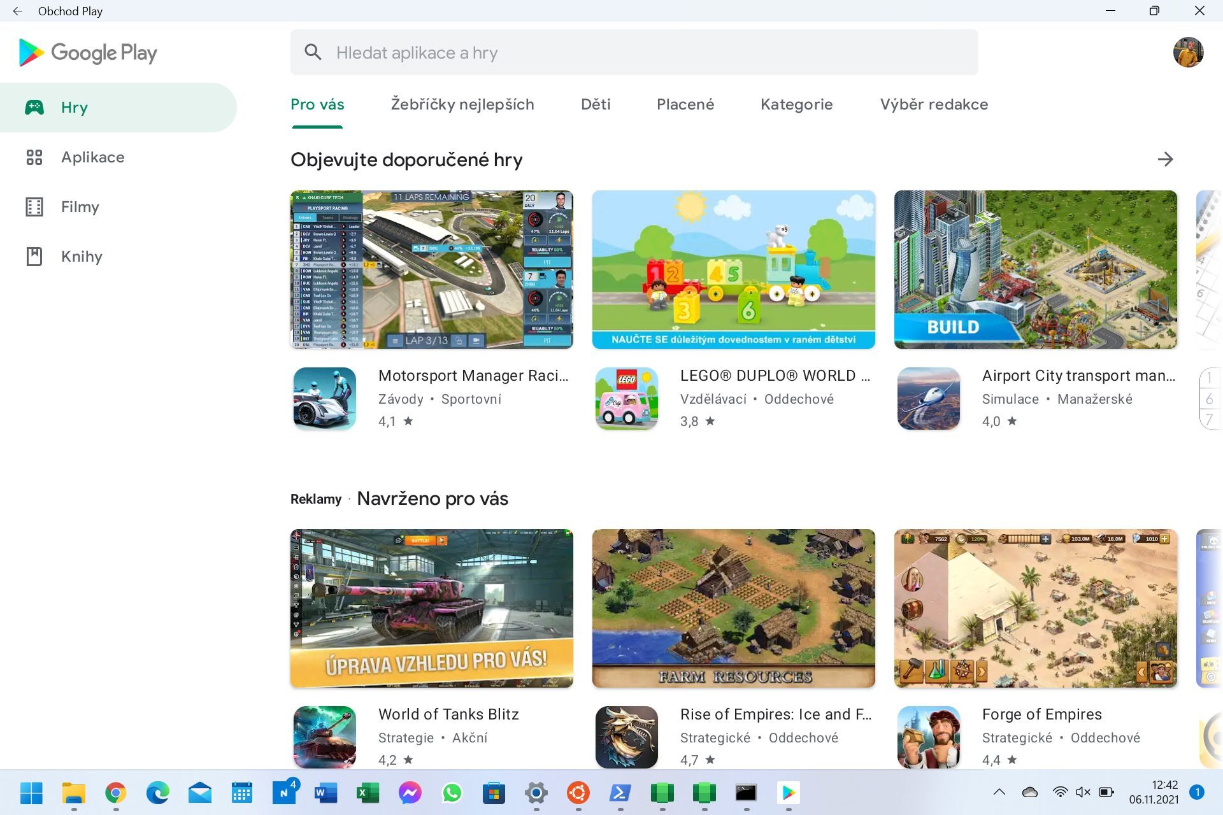
Task: Open File Explorer from taskbar
Action: point(74,793)
